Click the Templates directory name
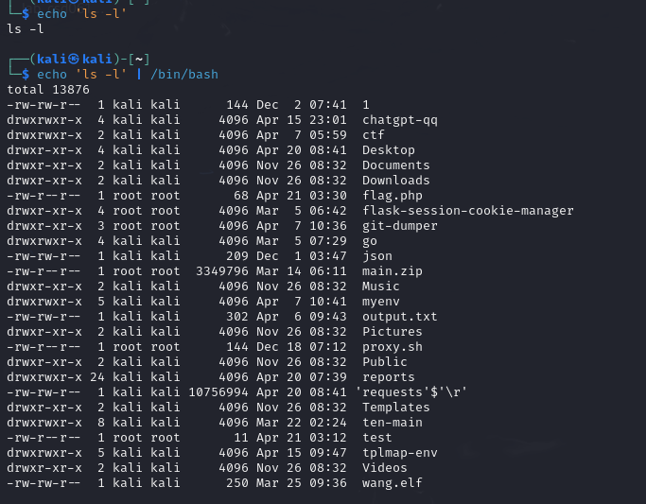Image resolution: width=646 pixels, height=504 pixels. point(395,408)
